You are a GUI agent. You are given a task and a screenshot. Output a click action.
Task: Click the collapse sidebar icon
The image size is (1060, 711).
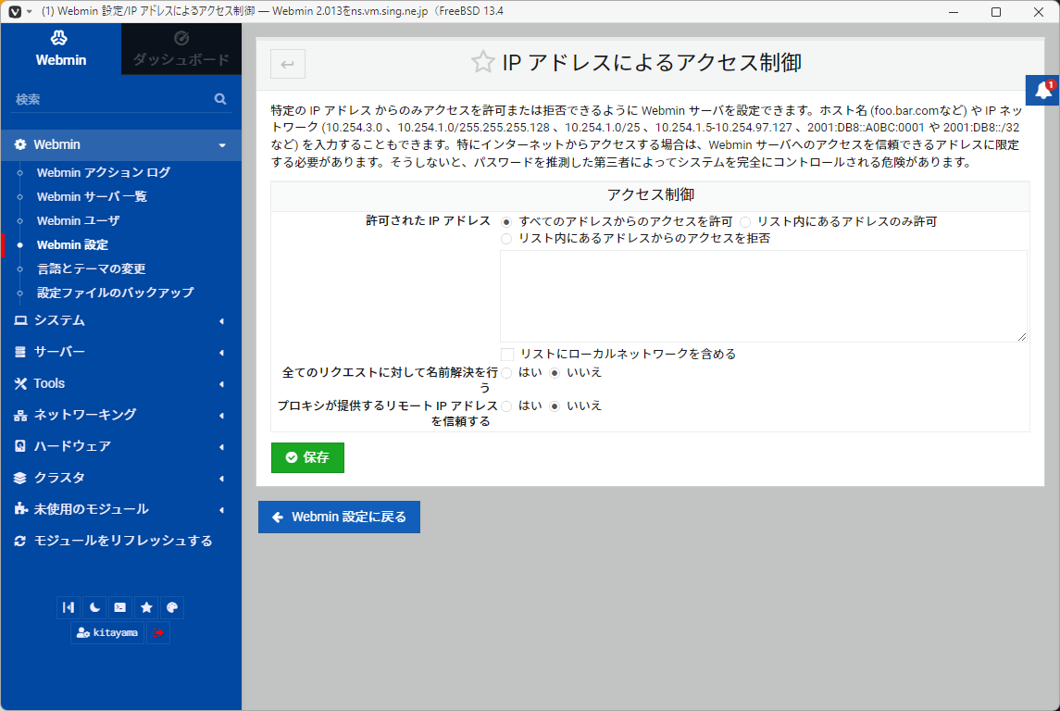[x=69, y=607]
